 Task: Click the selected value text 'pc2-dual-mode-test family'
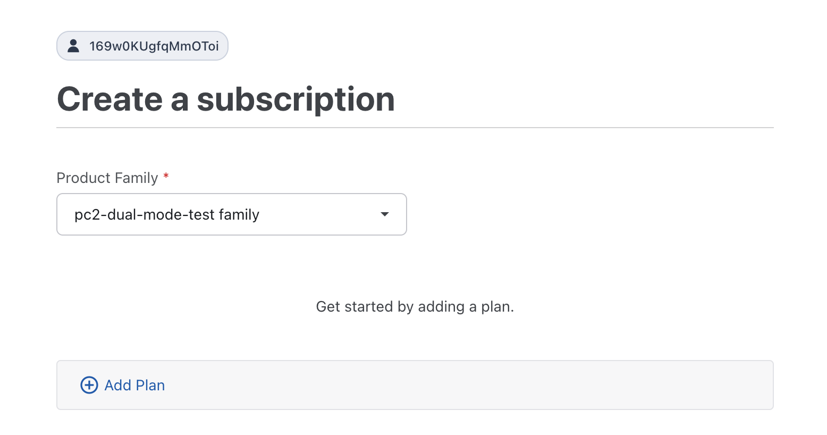click(x=166, y=215)
